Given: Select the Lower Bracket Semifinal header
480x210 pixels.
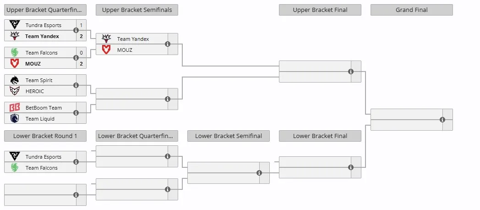Looking at the screenshot, I should (x=229, y=136).
